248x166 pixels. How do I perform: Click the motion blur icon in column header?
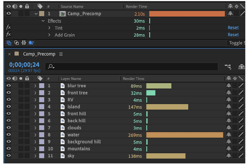(x=235, y=78)
